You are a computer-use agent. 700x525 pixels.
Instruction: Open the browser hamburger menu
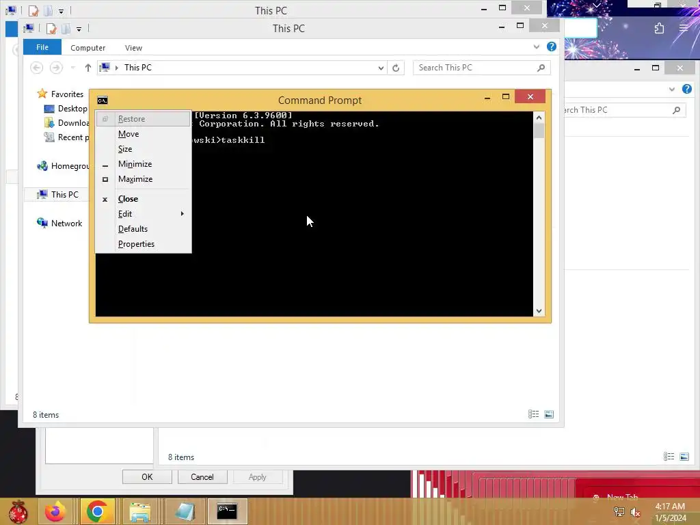[684, 29]
